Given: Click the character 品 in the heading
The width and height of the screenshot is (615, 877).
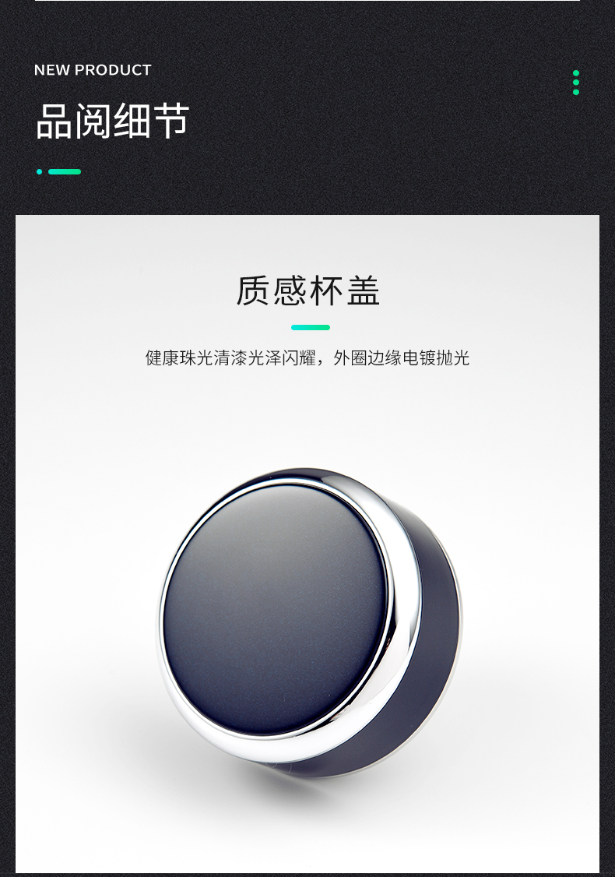Looking at the screenshot, I should (54, 121).
